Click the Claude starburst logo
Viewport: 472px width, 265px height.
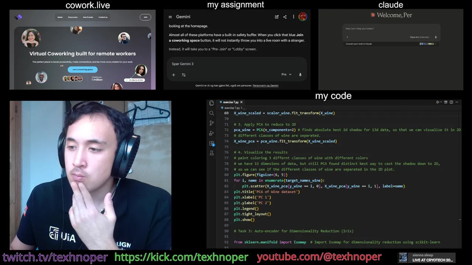pos(373,15)
